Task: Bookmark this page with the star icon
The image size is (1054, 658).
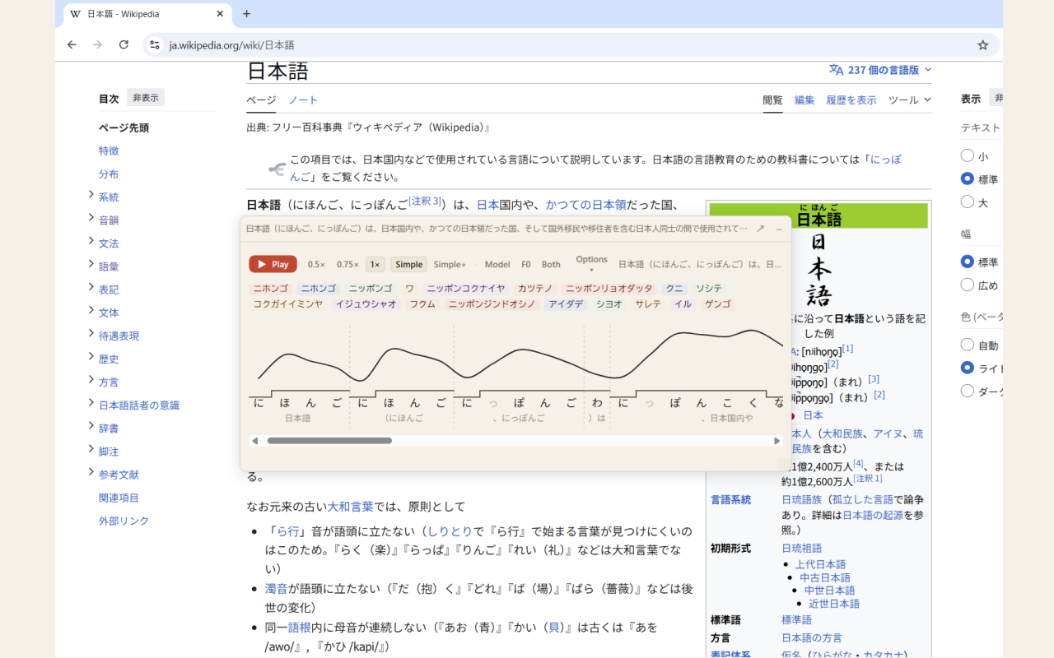Action: (982, 45)
